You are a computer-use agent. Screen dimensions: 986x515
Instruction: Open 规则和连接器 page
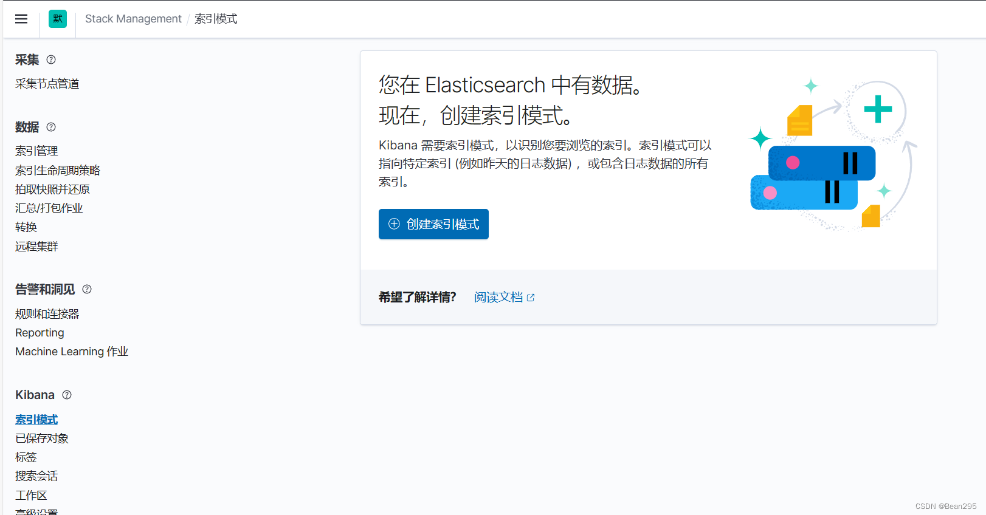(x=47, y=314)
